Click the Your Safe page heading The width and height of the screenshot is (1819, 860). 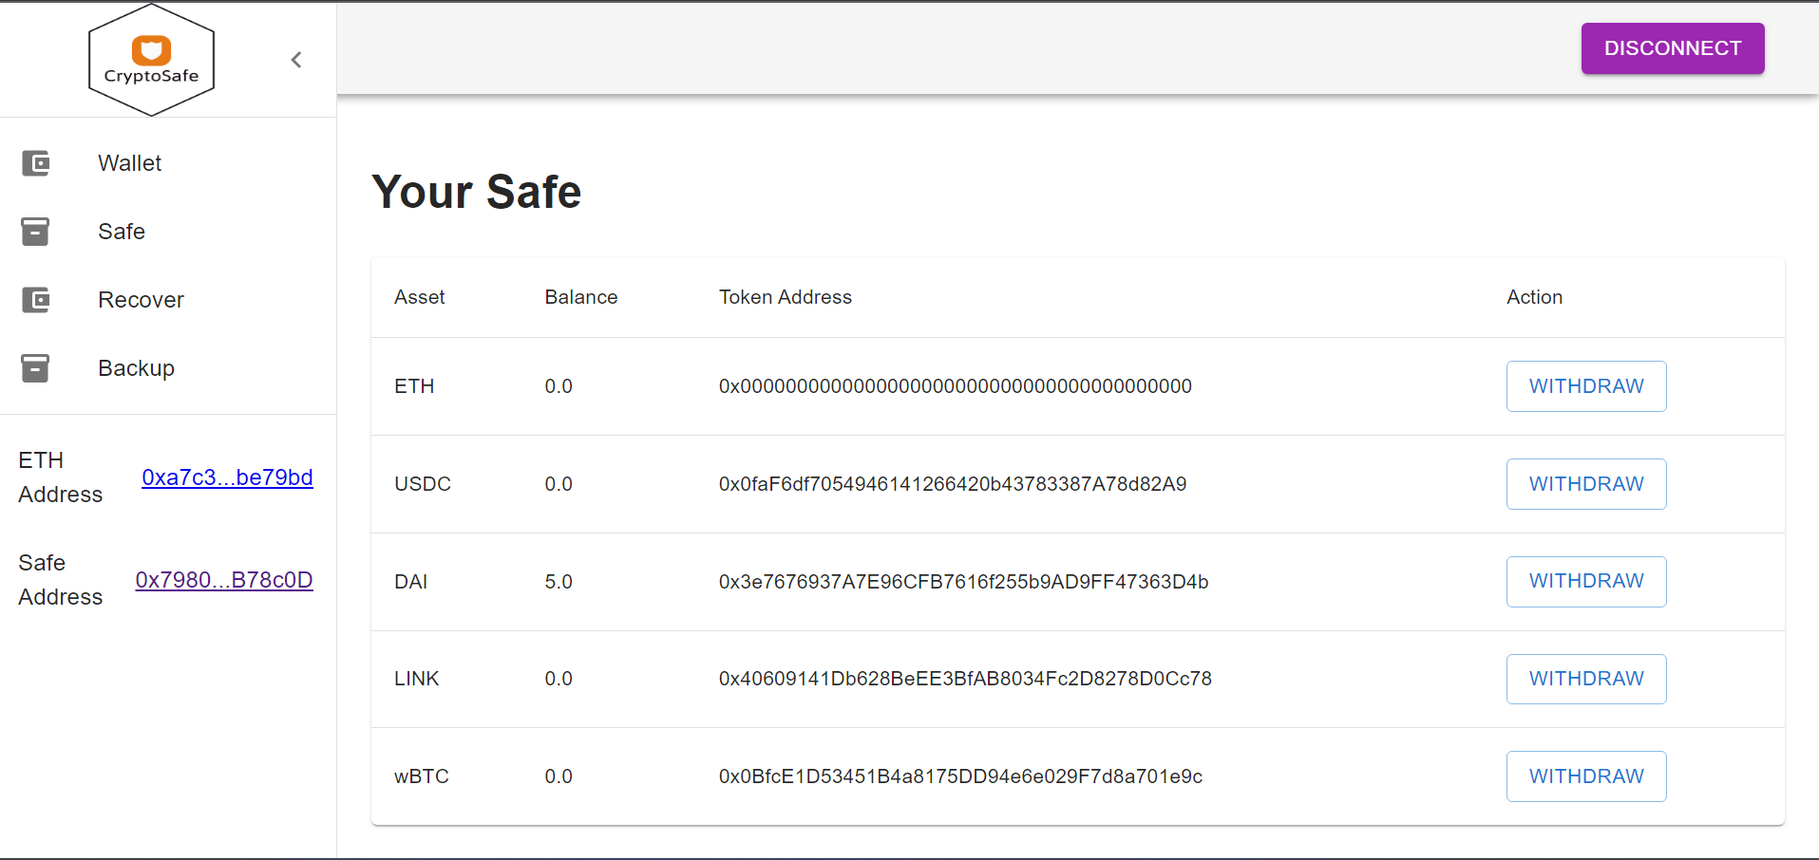tap(476, 192)
